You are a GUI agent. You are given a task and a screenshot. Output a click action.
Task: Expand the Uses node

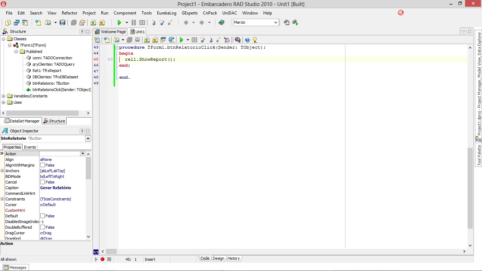point(4,102)
